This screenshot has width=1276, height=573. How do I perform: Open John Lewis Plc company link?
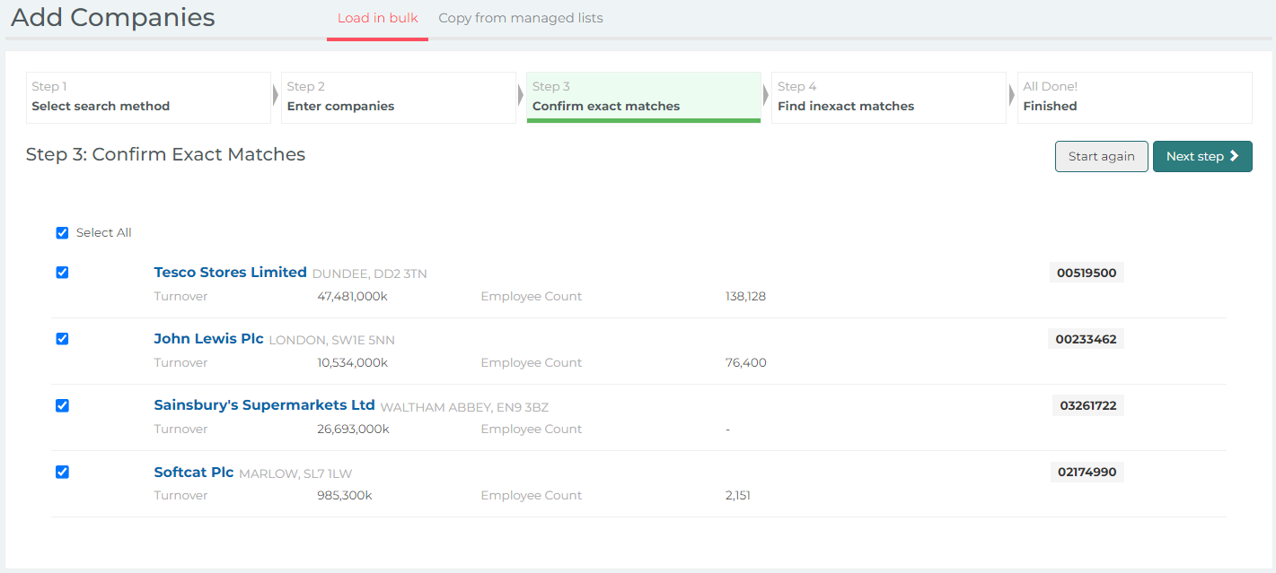(208, 339)
